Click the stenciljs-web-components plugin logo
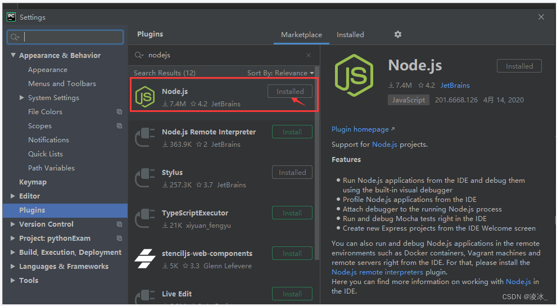This screenshot has height=306, width=557. (x=145, y=259)
